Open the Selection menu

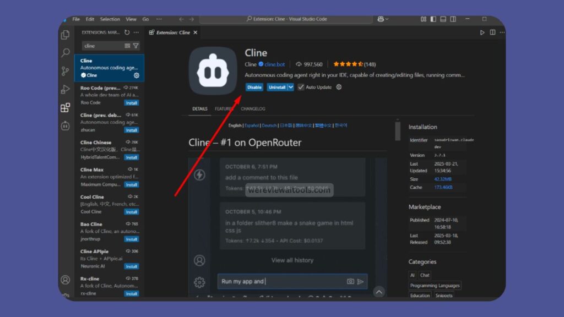click(x=110, y=19)
